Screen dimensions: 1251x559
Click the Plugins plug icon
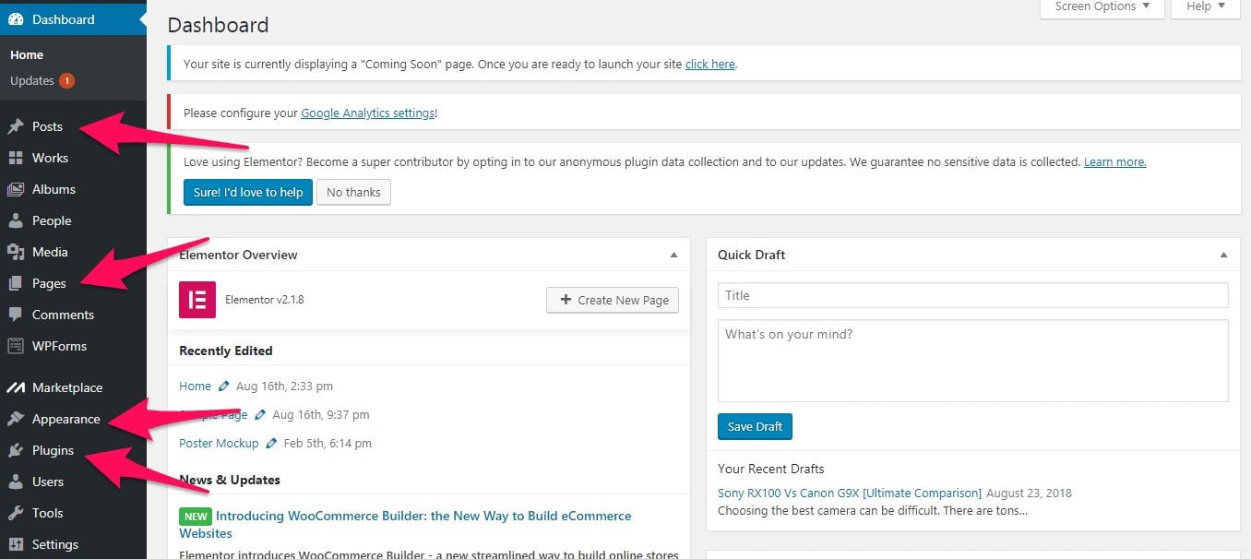pos(16,450)
